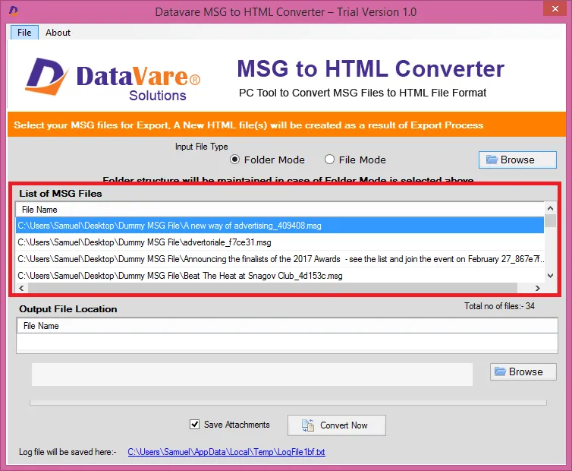Viewport: 572px width, 471px height.
Task: Click the DataVare Solutions logo
Action: (x=113, y=79)
